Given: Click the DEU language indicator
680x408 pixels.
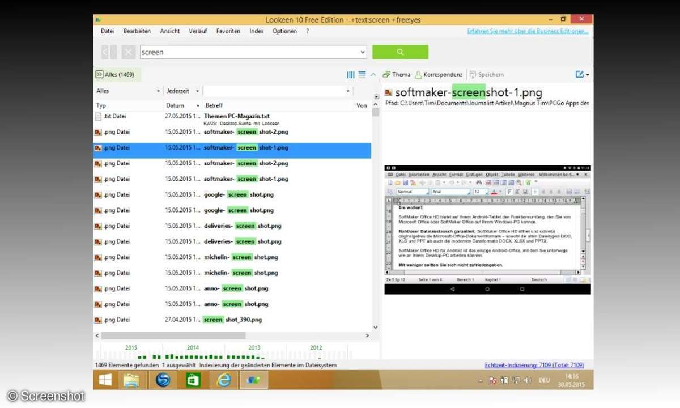Looking at the screenshot, I should click(x=546, y=380).
